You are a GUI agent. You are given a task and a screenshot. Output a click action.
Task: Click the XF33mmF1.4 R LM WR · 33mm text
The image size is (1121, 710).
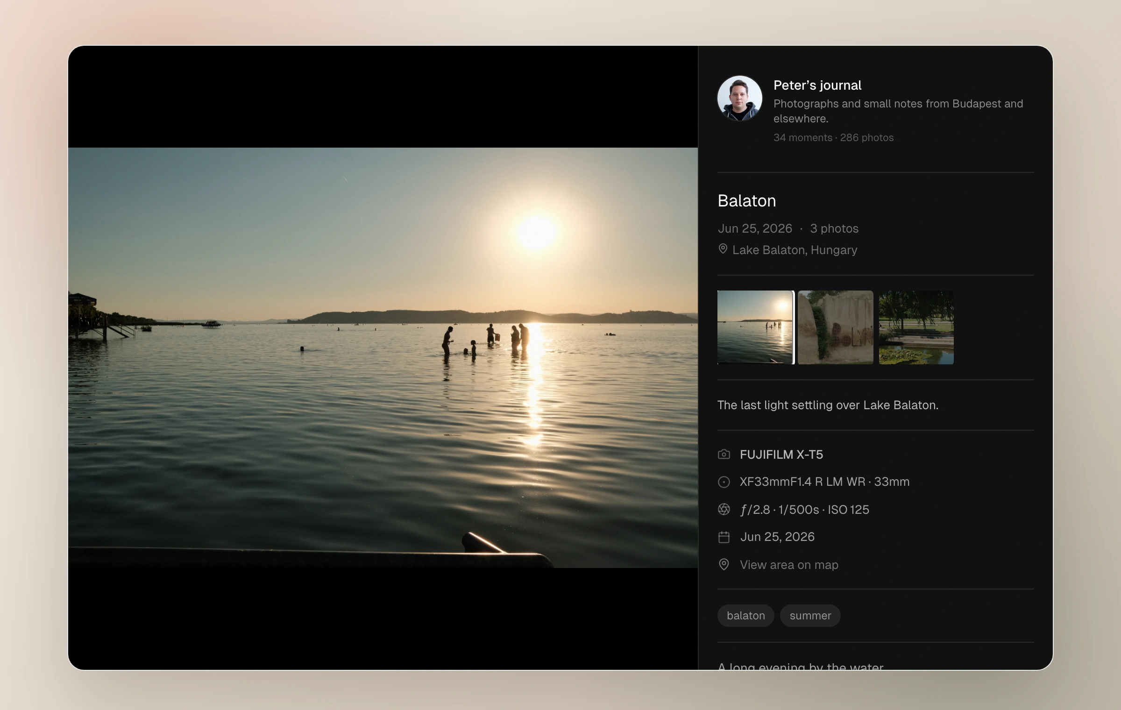pos(824,482)
